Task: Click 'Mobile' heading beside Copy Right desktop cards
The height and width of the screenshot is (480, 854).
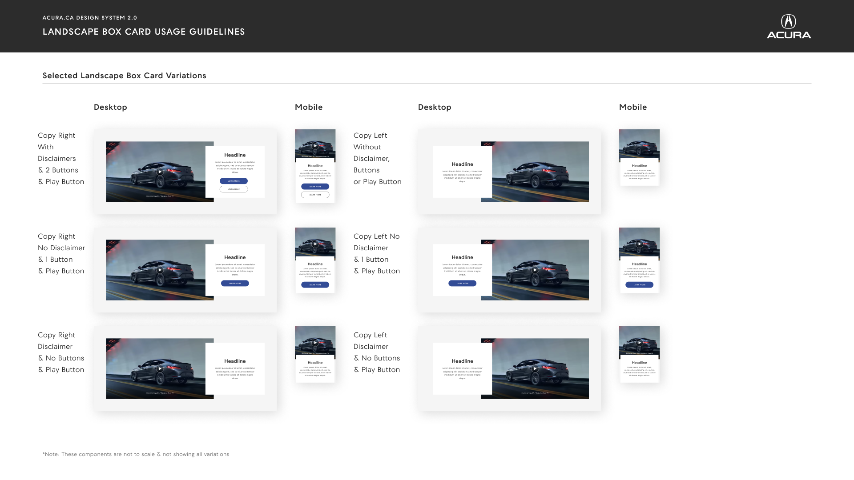Action: point(309,107)
